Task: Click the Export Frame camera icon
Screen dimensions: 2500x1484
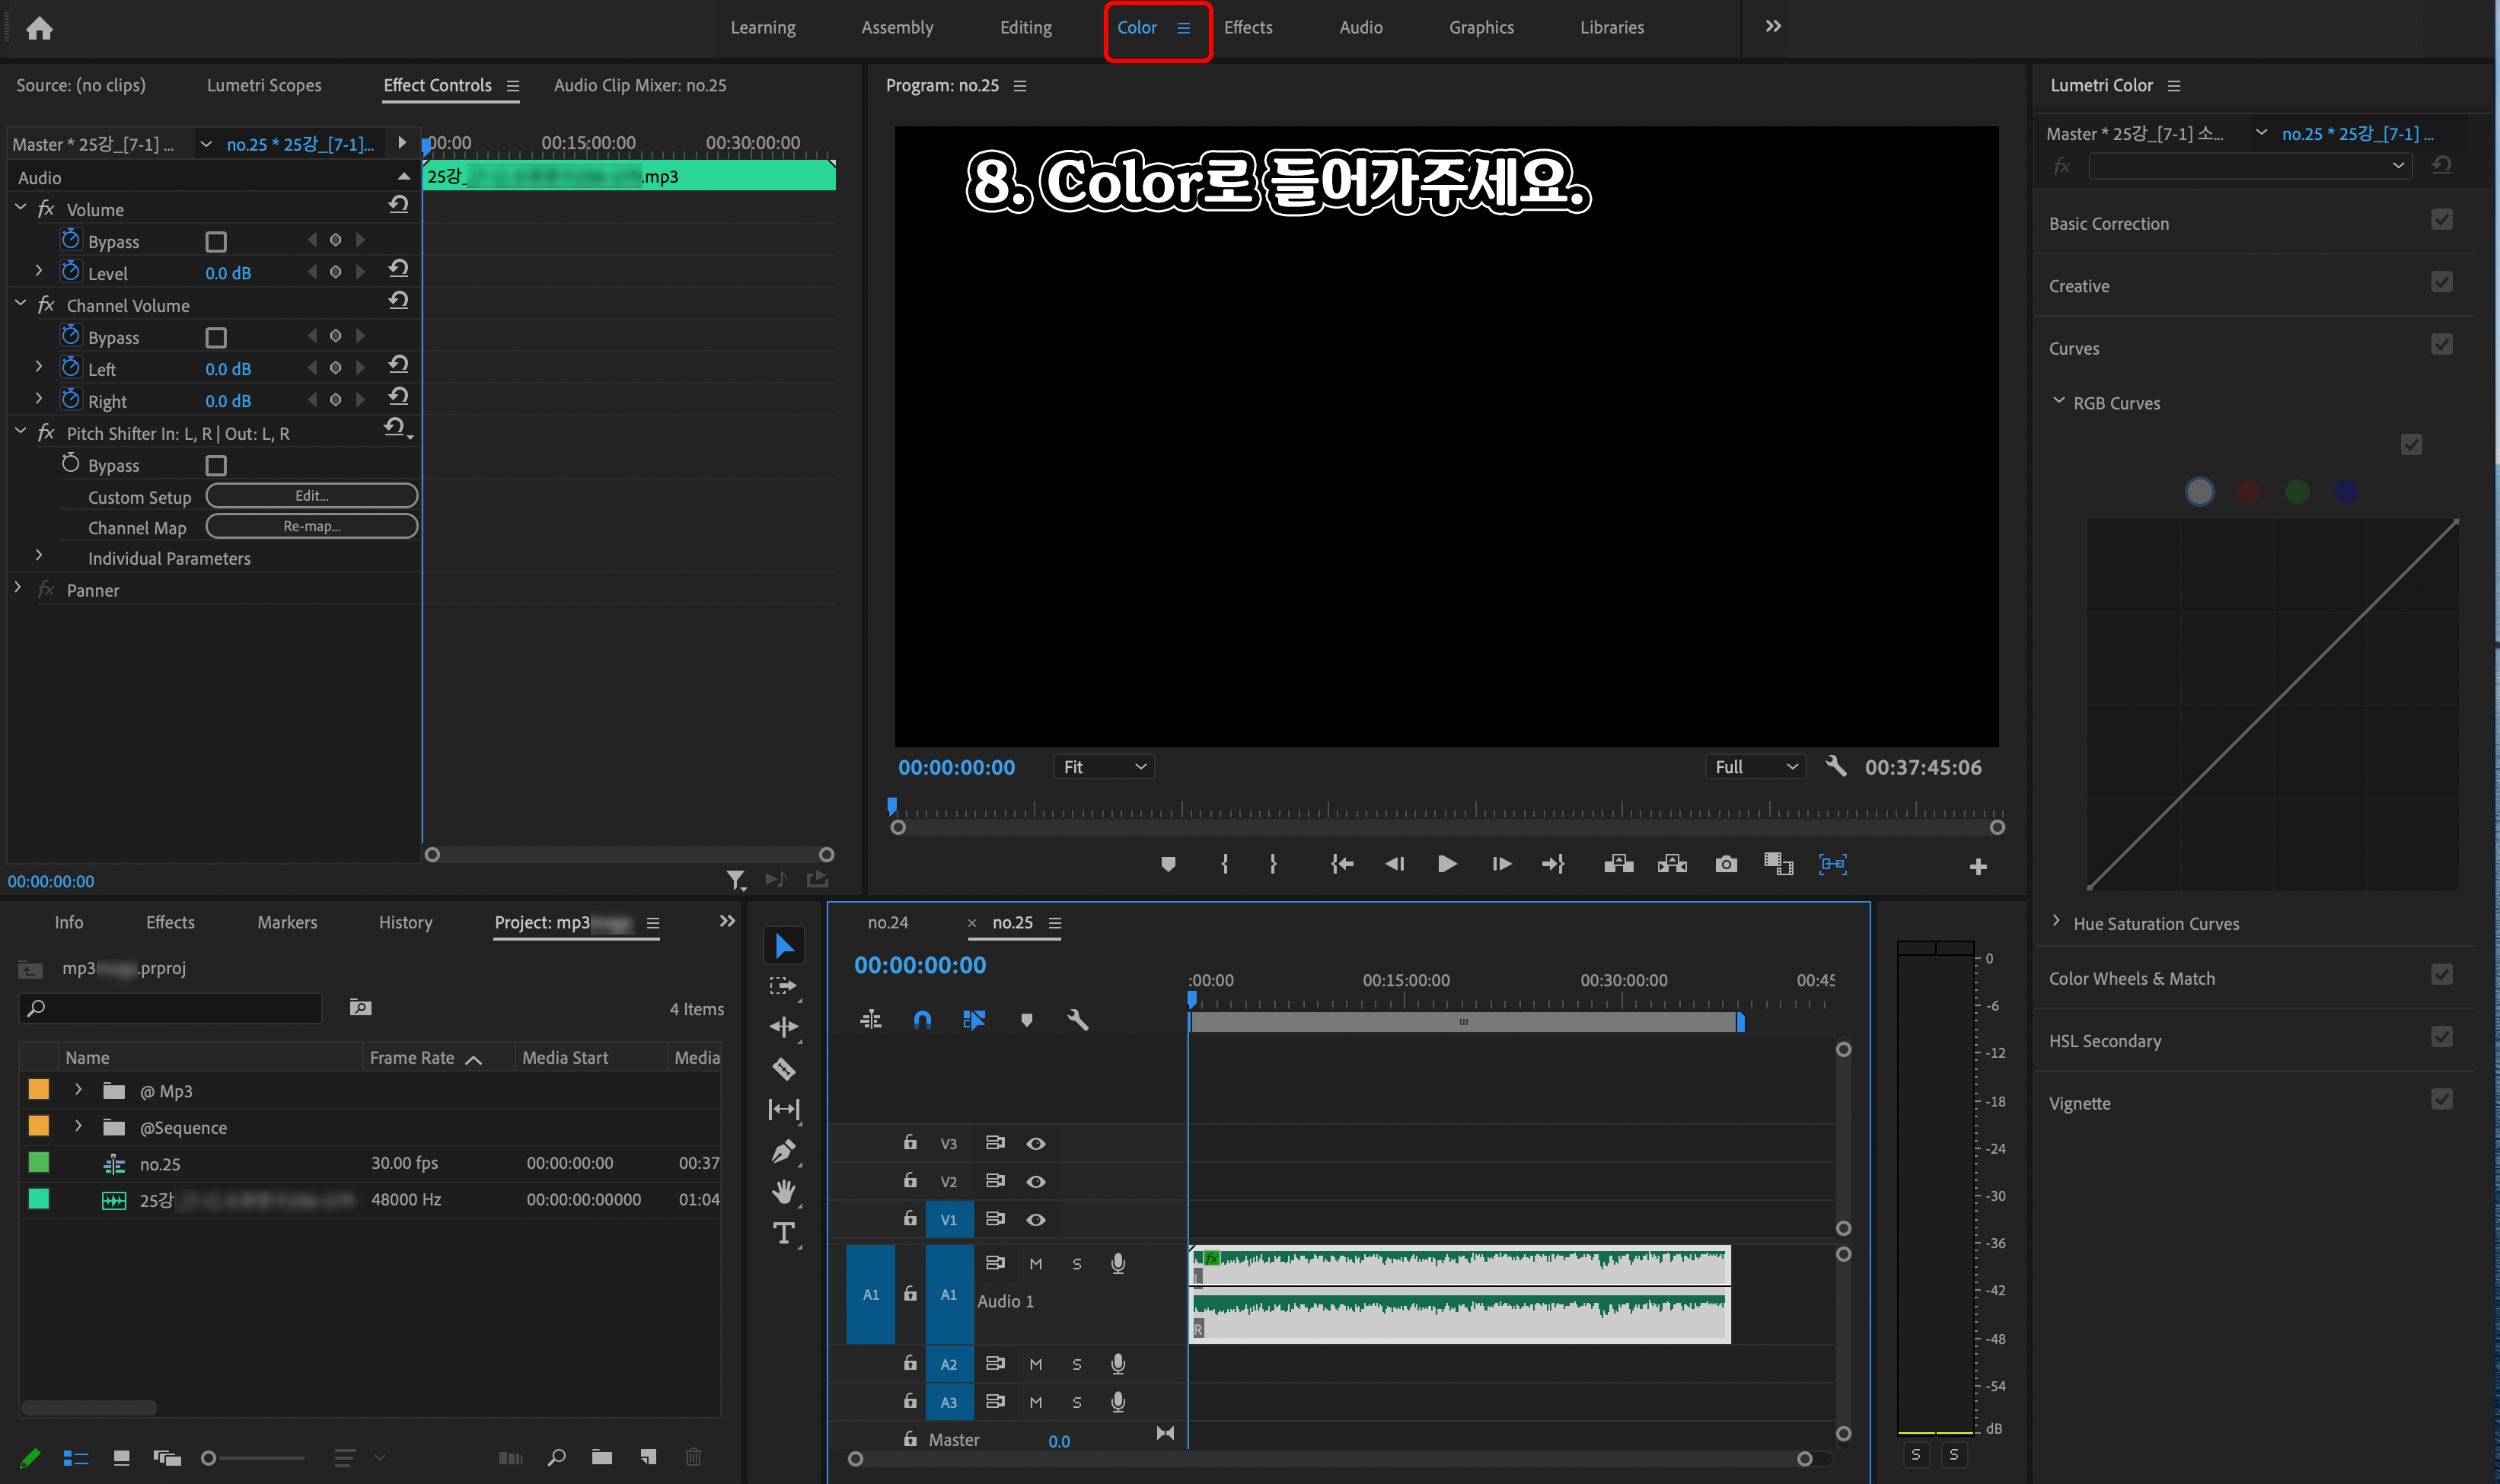Action: point(1725,864)
